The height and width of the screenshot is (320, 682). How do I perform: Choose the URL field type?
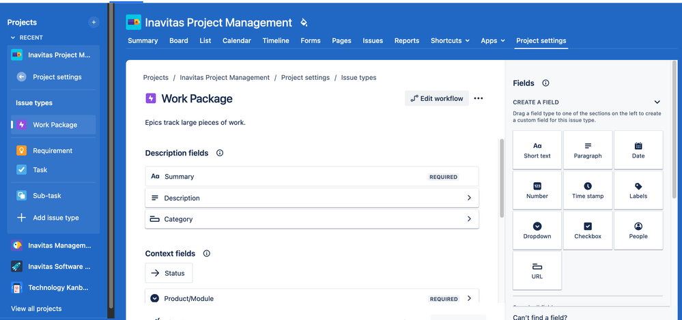[x=537, y=270]
